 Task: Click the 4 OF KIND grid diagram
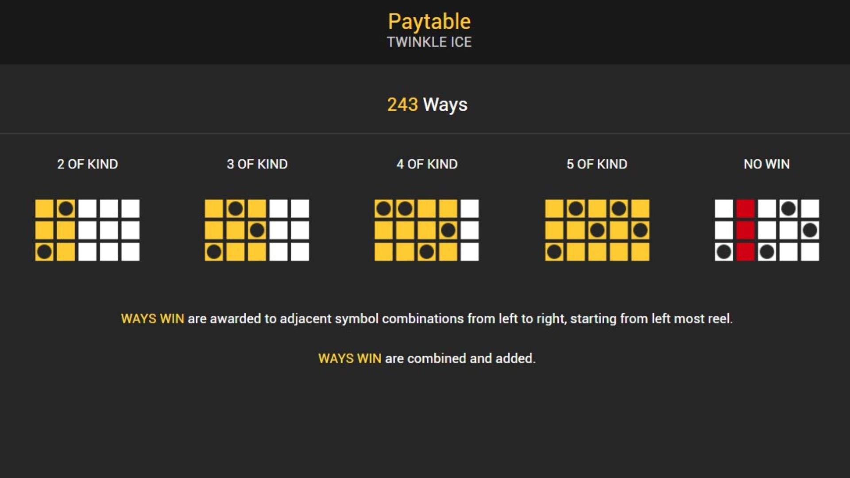(426, 230)
